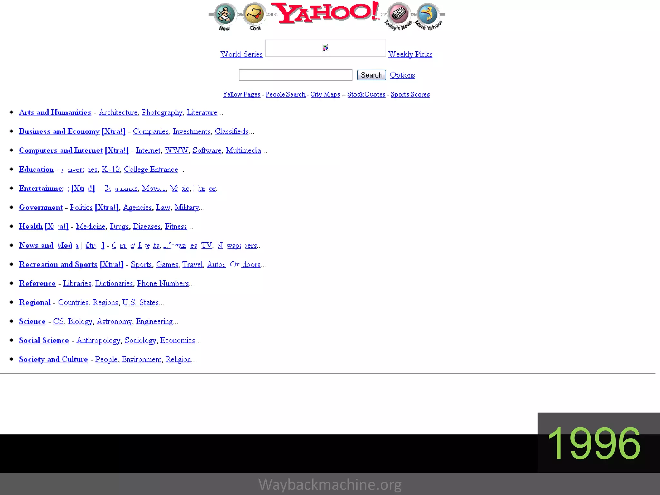Screen dimensions: 660x495
Task: Open Religion subcategory link
Action: pos(178,360)
